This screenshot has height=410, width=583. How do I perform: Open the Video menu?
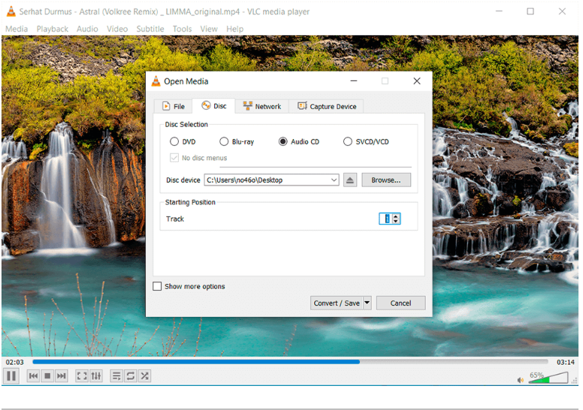(117, 29)
